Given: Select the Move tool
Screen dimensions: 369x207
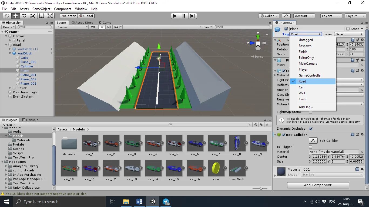Looking at the screenshot, I should pyautogui.click(x=15, y=16).
